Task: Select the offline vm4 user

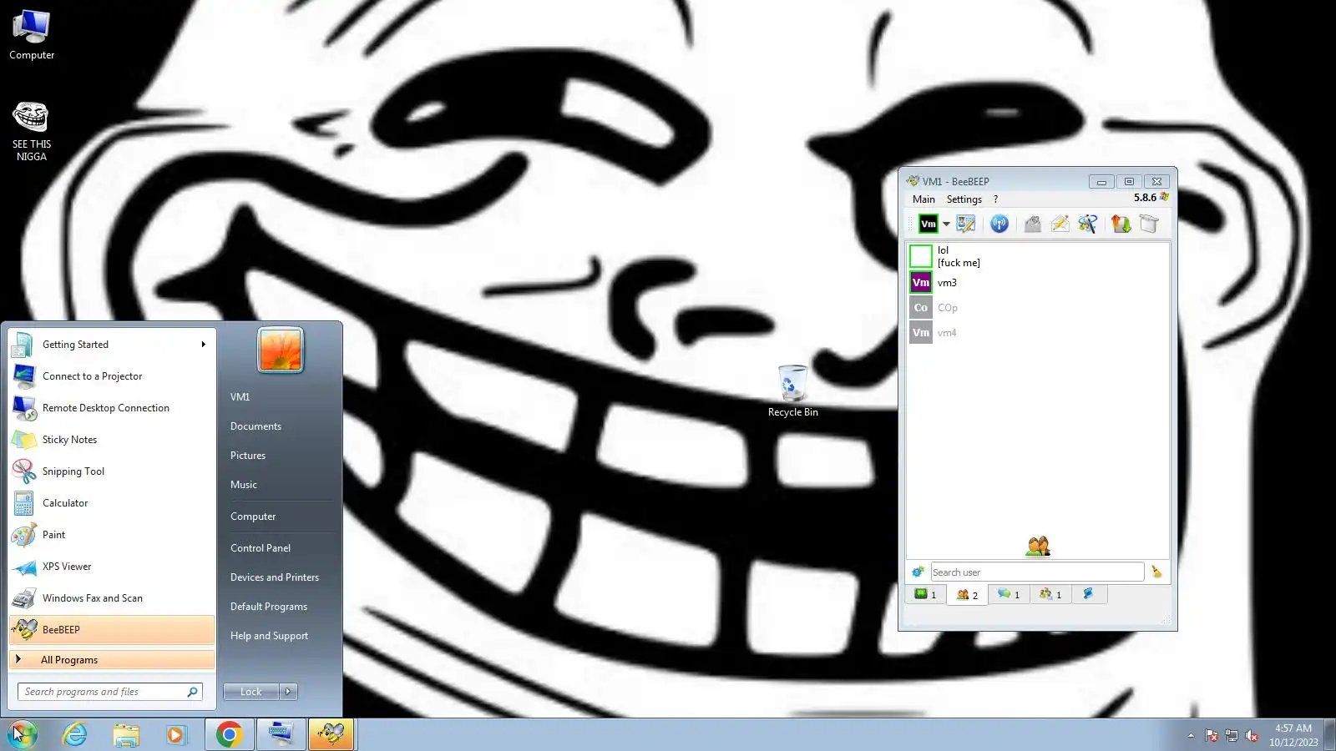Action: (x=1038, y=333)
